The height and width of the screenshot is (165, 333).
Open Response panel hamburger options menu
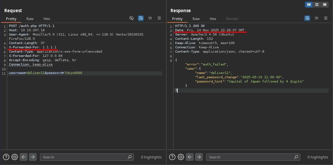325,18
